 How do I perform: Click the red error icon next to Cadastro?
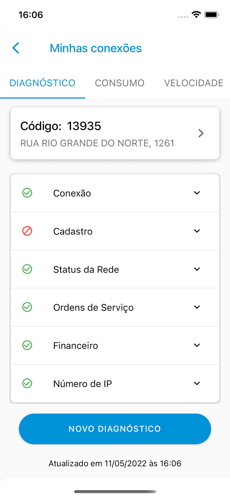coord(27,231)
